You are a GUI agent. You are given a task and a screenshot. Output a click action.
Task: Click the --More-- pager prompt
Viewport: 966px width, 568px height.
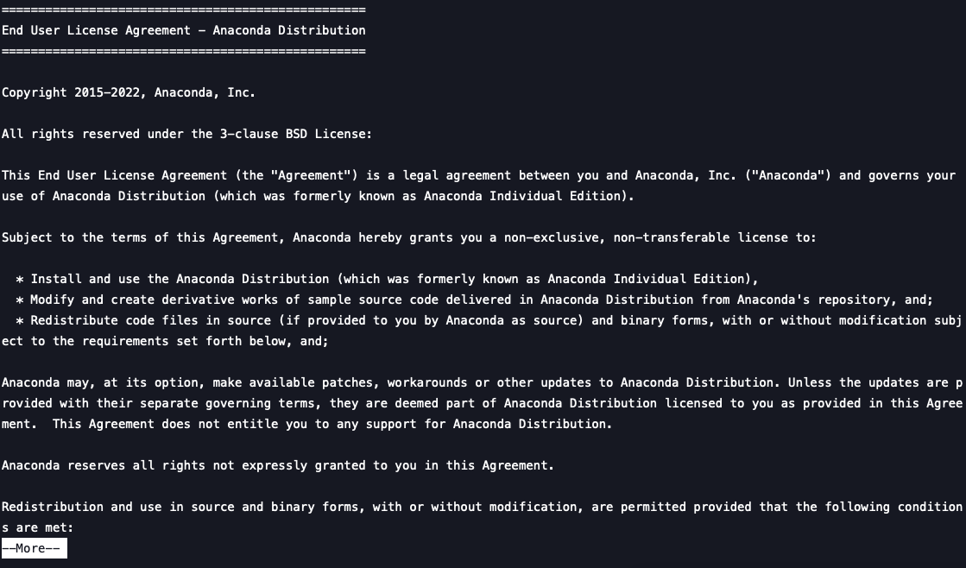[x=34, y=548]
